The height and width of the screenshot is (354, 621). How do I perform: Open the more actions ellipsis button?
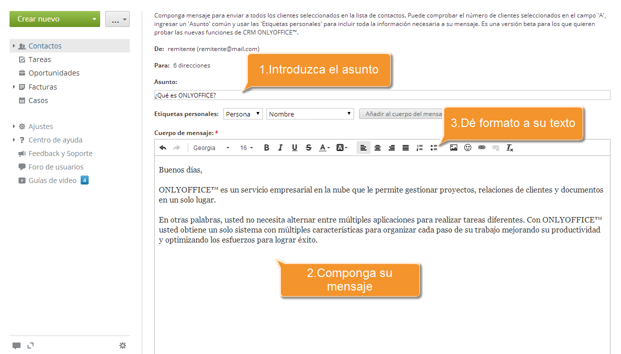tap(117, 19)
